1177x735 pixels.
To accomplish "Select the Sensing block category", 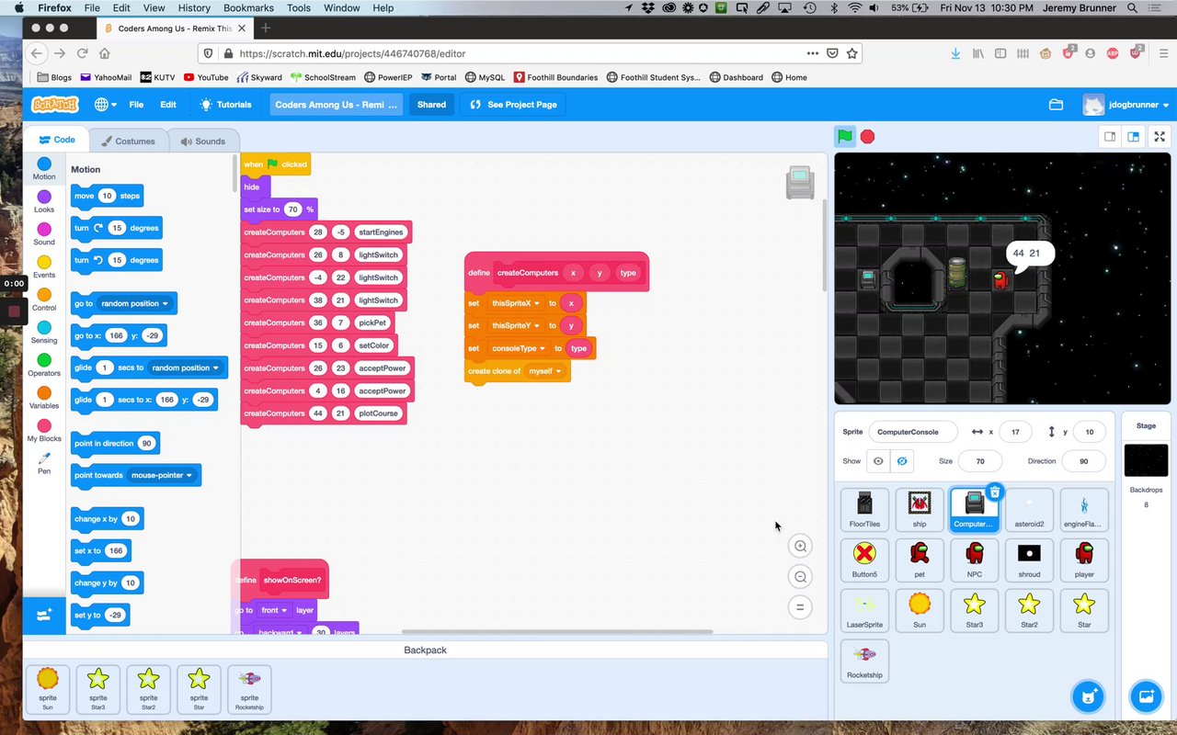I will pos(44,333).
